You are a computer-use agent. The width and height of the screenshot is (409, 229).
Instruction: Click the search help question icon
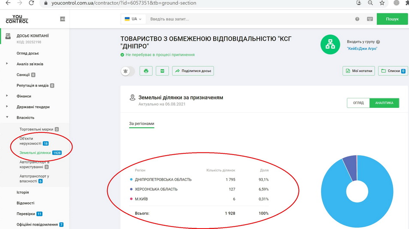tap(357, 19)
